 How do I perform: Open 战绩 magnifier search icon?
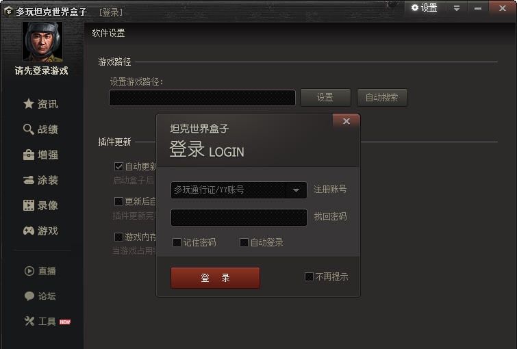[x=29, y=129]
